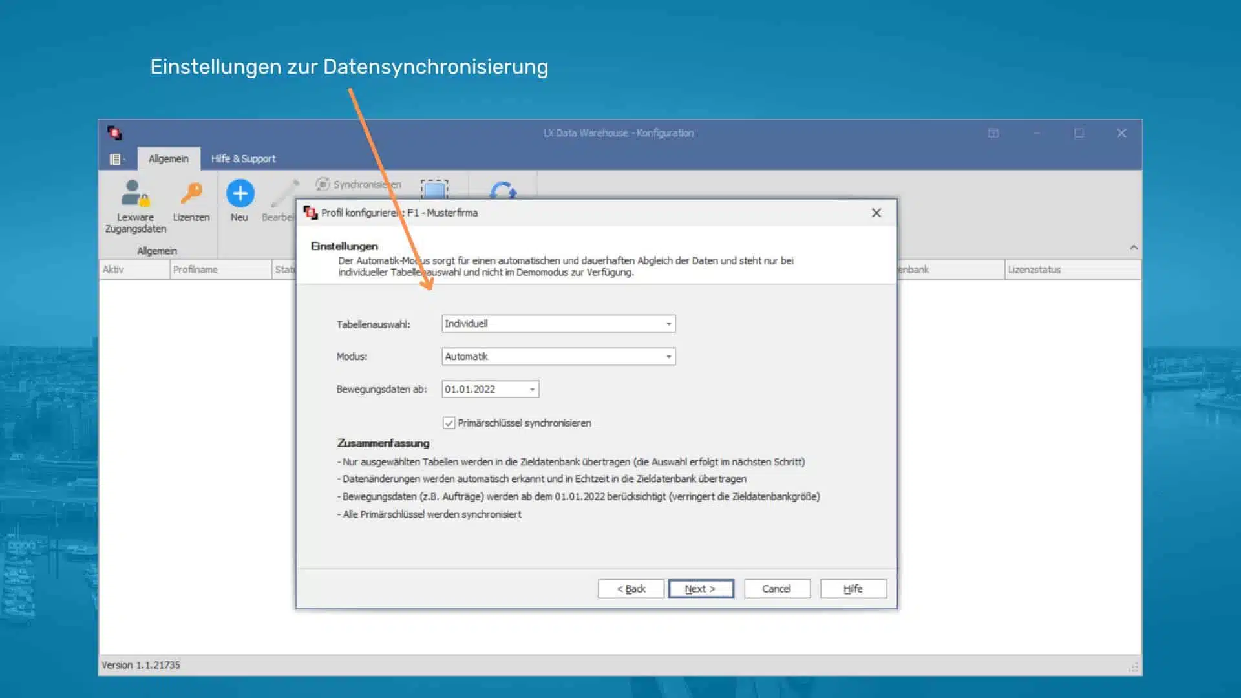
Task: Open Bewegungsdaten ab date picker arrow
Action: [x=532, y=390]
